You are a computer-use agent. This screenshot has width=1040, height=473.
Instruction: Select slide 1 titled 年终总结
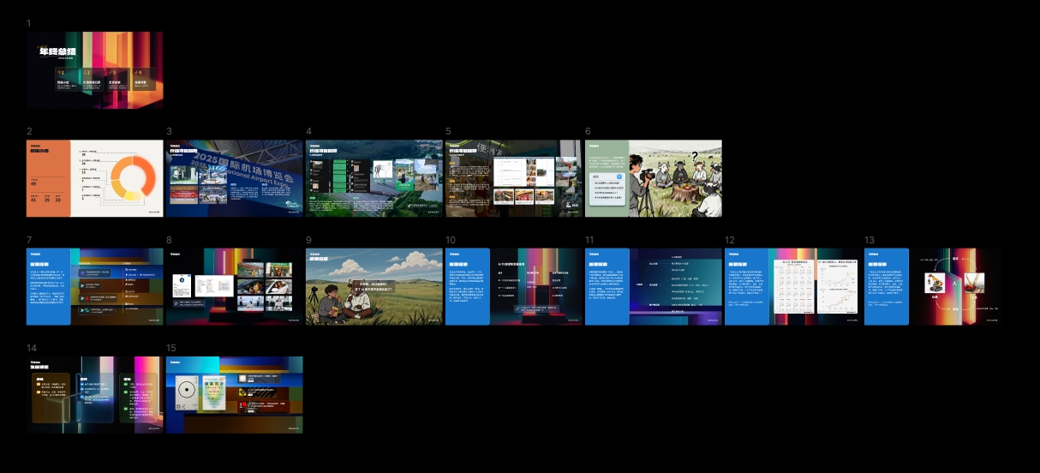(x=94, y=70)
